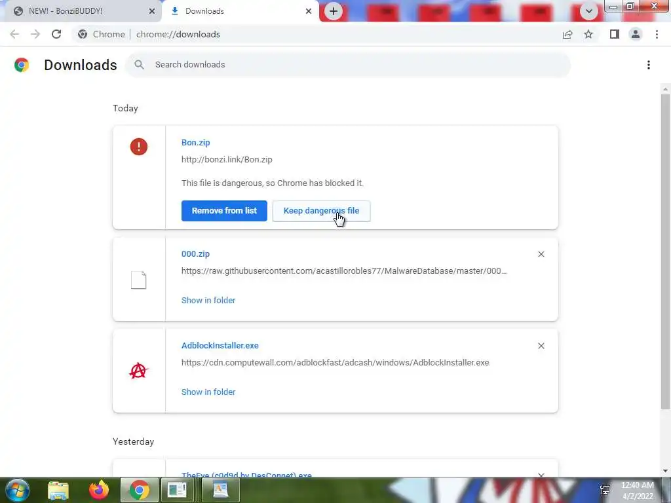This screenshot has height=503, width=671.
Task: Click the Yesterday heading text
Action: (x=133, y=441)
